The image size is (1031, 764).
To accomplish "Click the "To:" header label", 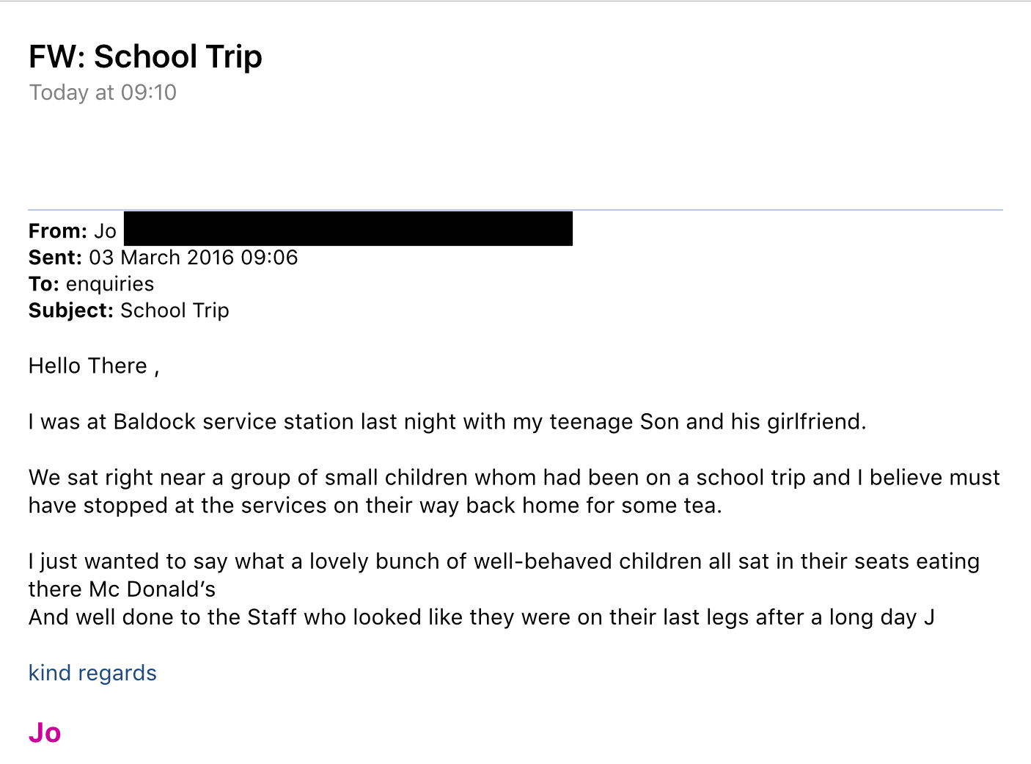I will tap(44, 284).
